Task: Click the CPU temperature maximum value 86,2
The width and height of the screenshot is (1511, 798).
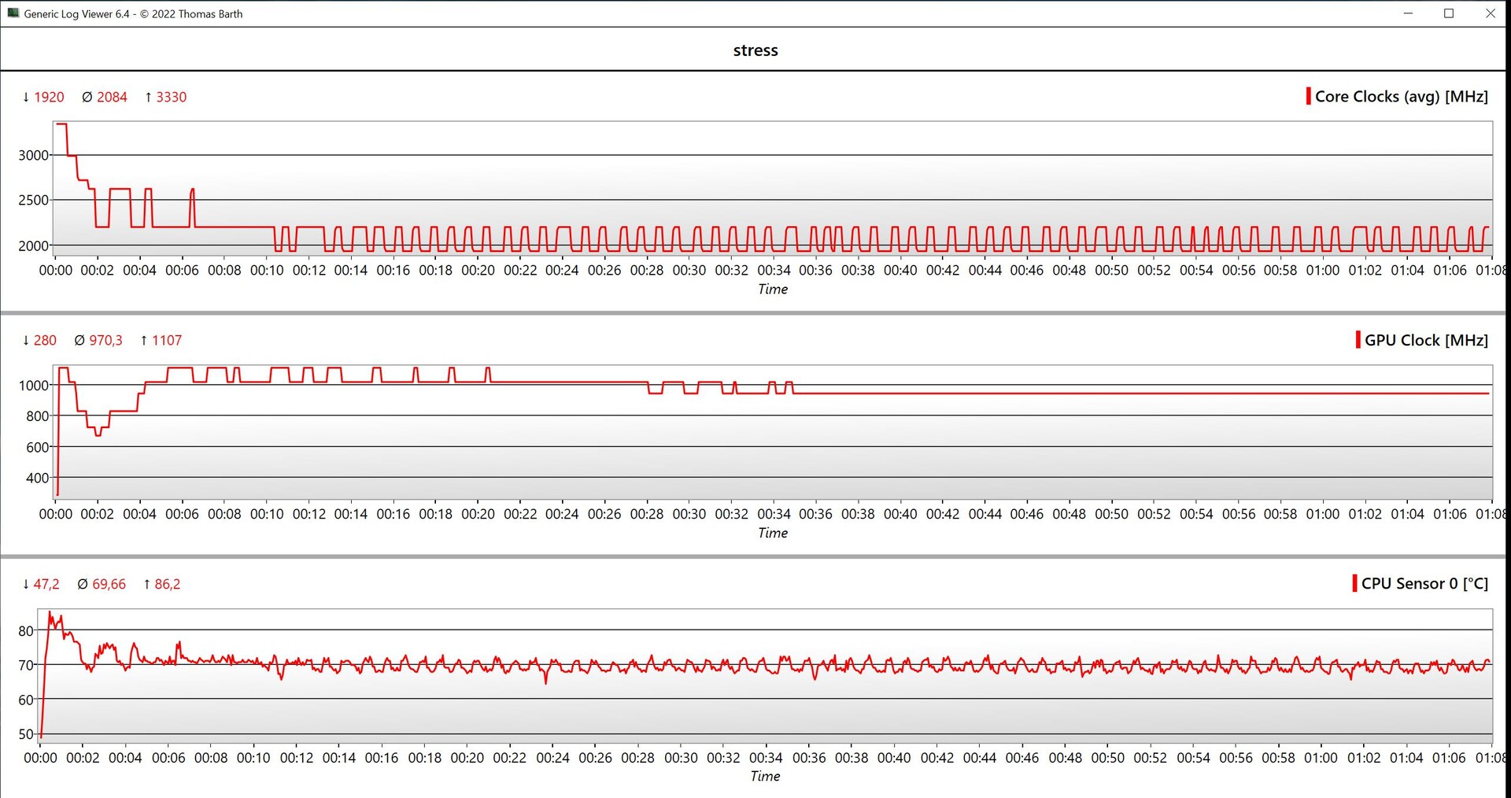Action: tap(167, 584)
